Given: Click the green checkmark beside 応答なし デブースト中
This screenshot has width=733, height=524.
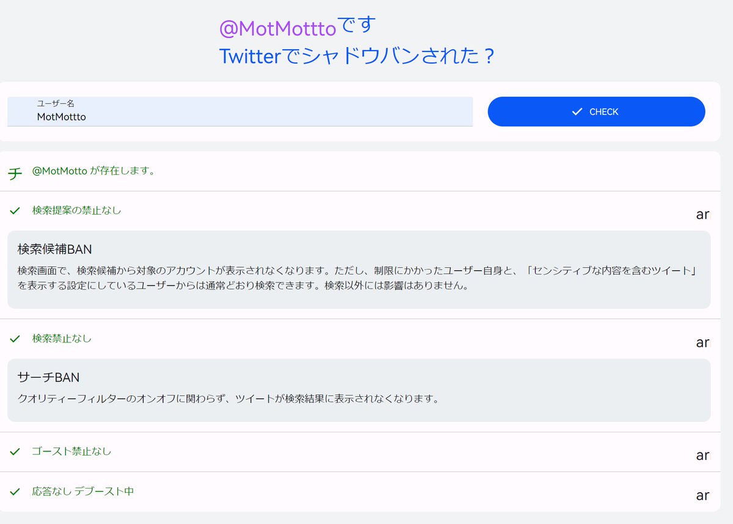Looking at the screenshot, I should pyautogui.click(x=15, y=491).
